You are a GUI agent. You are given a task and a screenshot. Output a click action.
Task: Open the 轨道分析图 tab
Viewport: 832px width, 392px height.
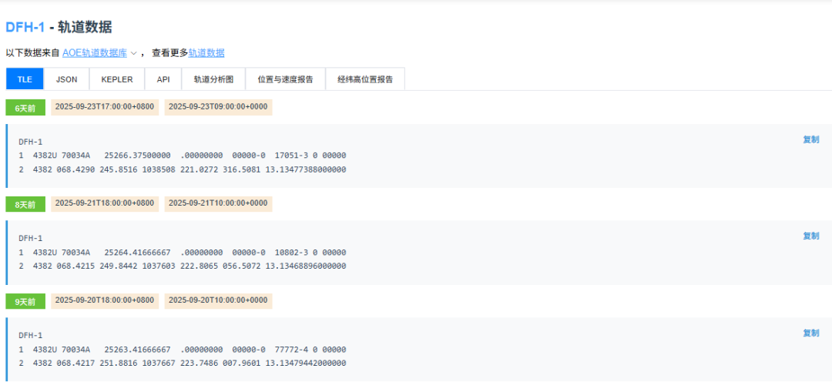pos(213,79)
